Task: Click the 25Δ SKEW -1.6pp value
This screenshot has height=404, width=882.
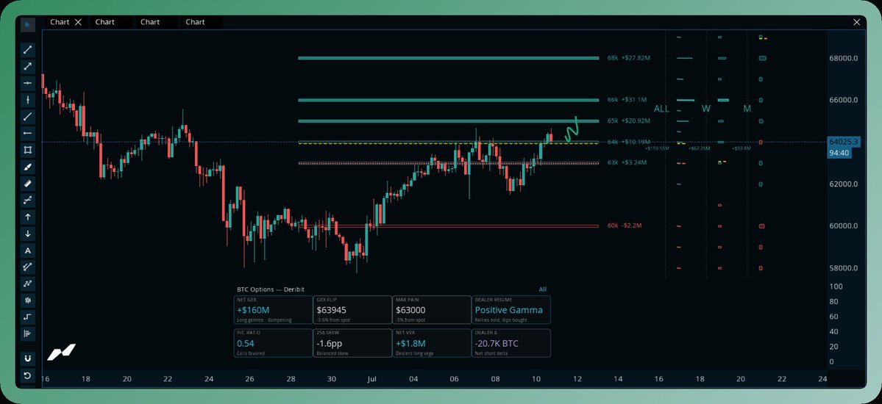Action: click(329, 343)
